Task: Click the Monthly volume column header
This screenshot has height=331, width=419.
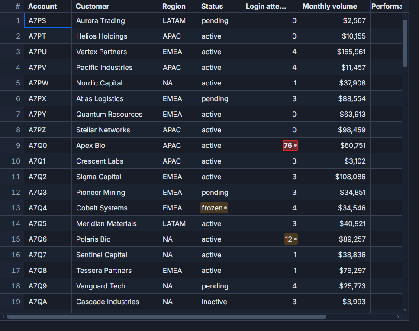Action: pyautogui.click(x=335, y=6)
